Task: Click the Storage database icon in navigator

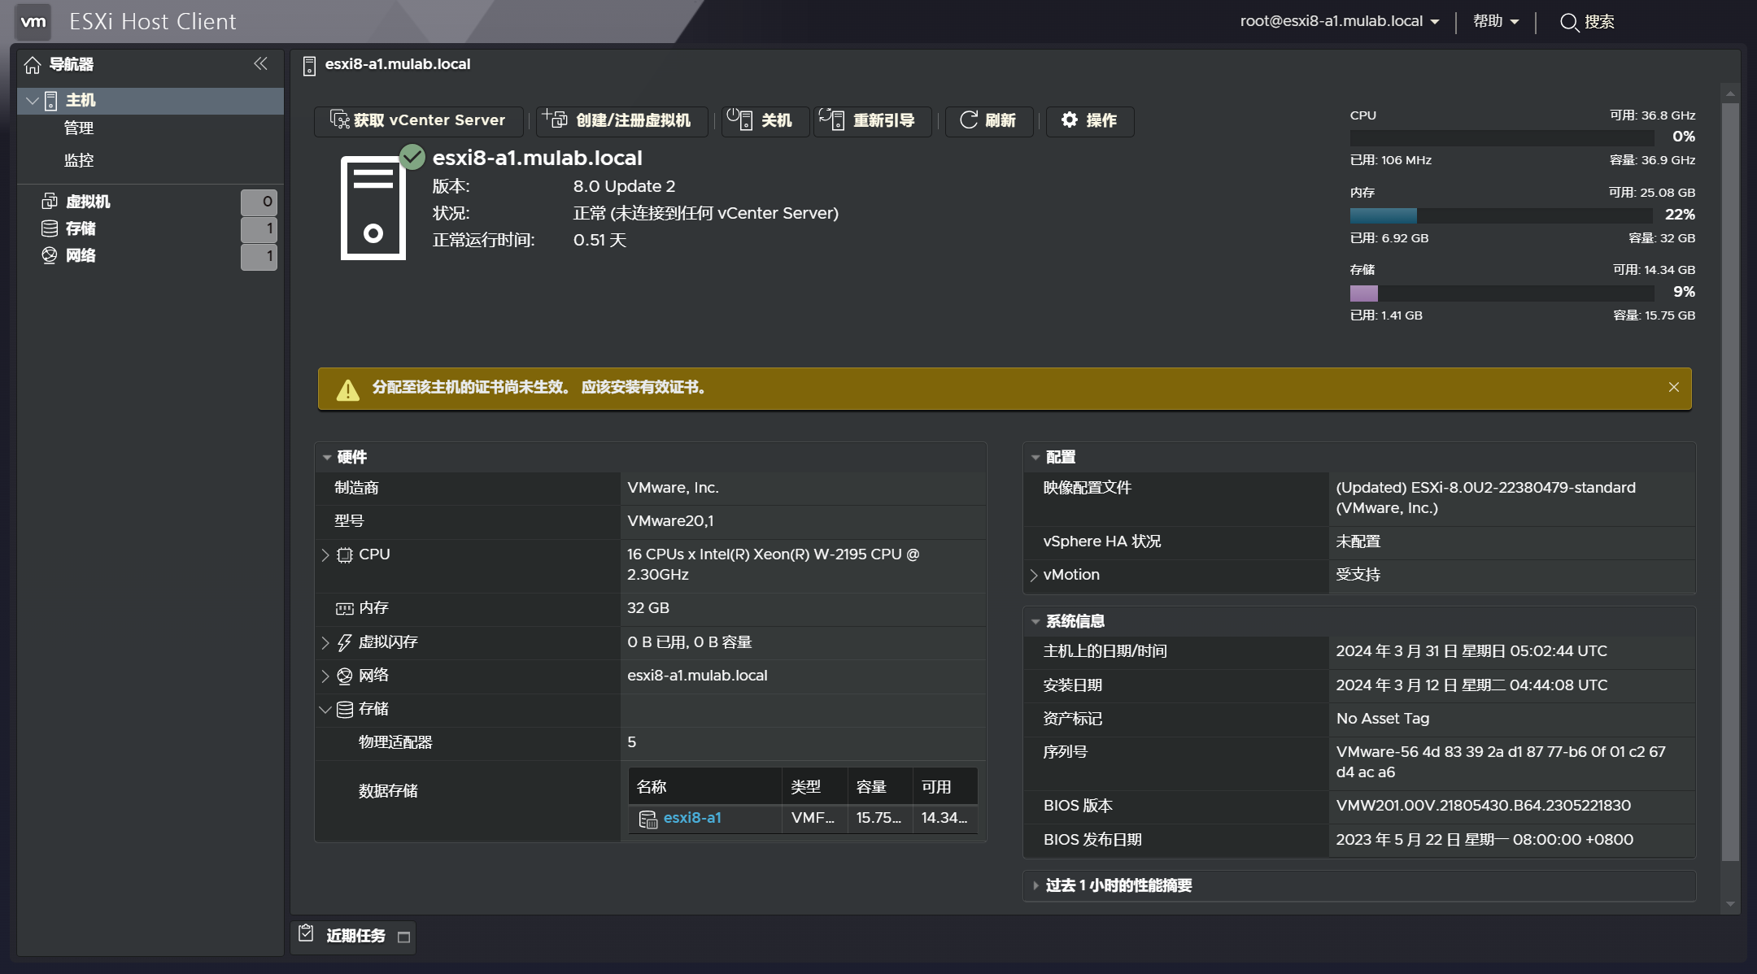Action: click(50, 228)
